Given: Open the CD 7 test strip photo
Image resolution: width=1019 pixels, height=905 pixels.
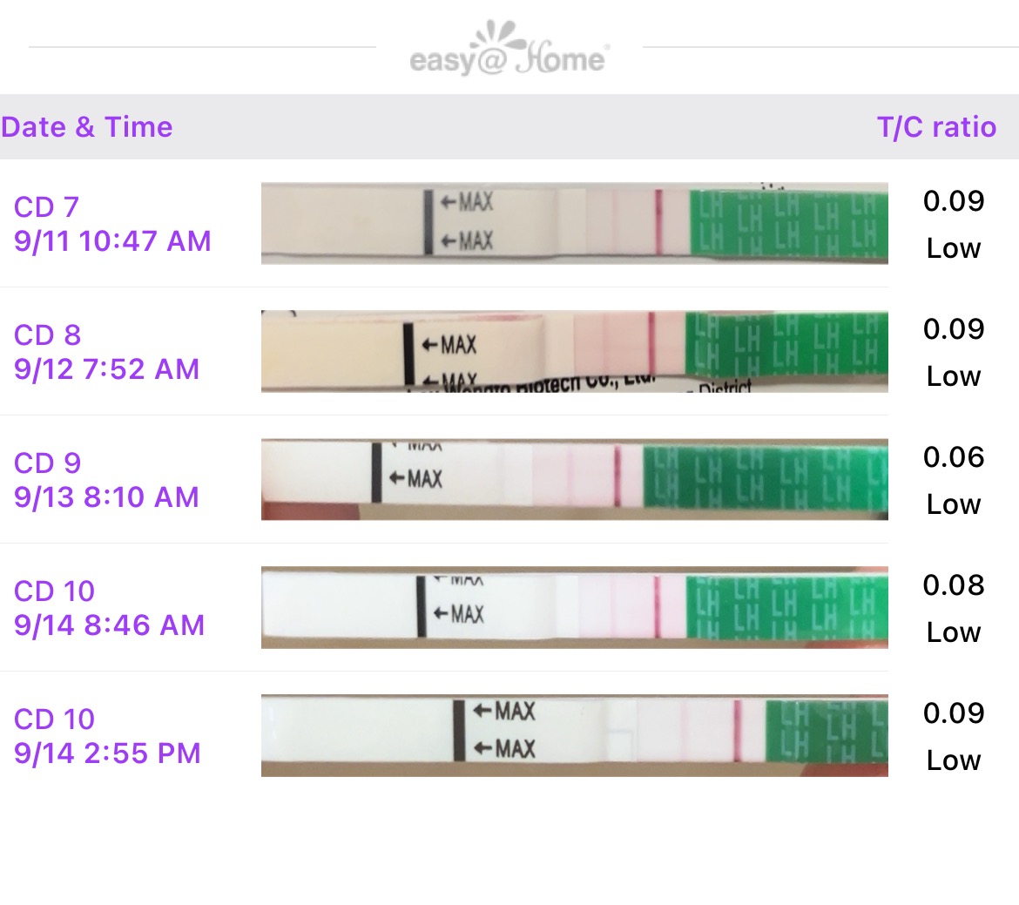Looking at the screenshot, I should [574, 223].
